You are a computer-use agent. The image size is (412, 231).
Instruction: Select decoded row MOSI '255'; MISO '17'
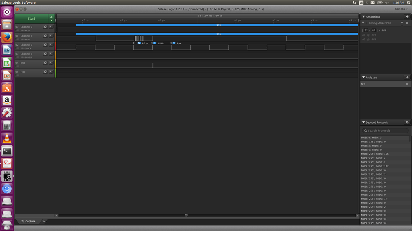point(385,199)
